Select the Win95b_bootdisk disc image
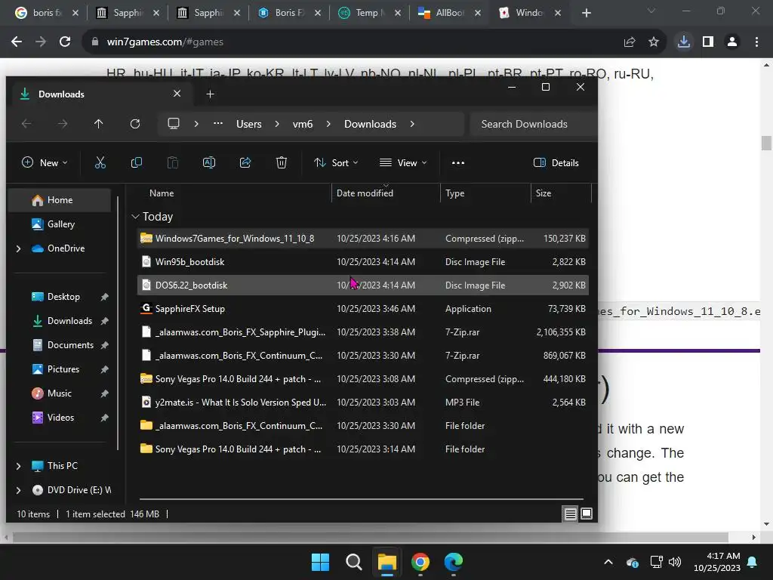Screen dimensions: 773x580 363,262
